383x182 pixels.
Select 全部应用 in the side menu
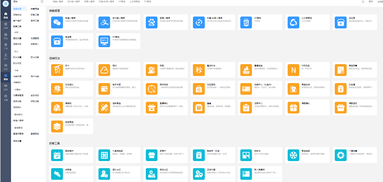17,9
